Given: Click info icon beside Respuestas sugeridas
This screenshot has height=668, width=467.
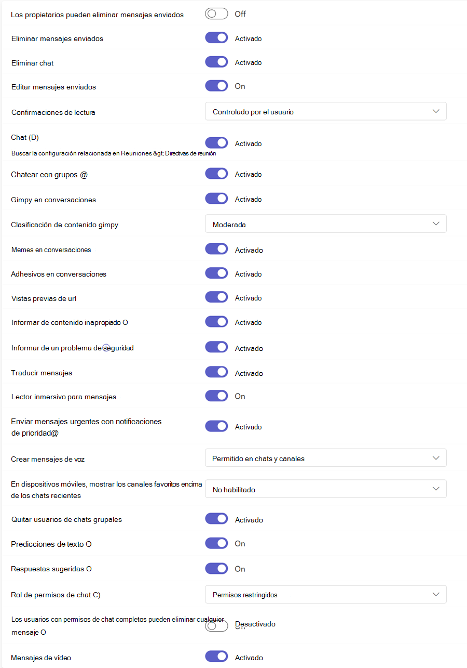Looking at the screenshot, I should pos(89,569).
